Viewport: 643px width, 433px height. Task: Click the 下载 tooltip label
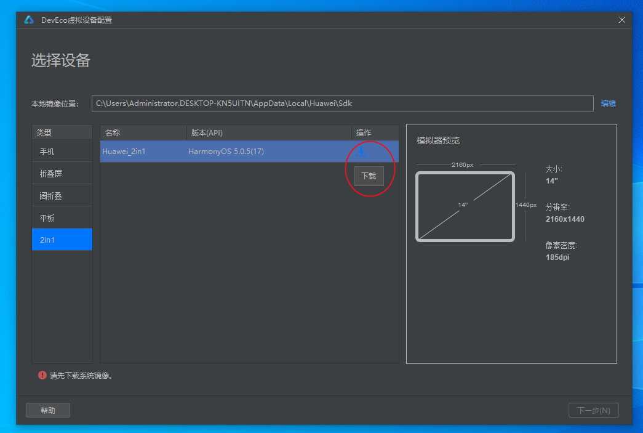(x=369, y=176)
